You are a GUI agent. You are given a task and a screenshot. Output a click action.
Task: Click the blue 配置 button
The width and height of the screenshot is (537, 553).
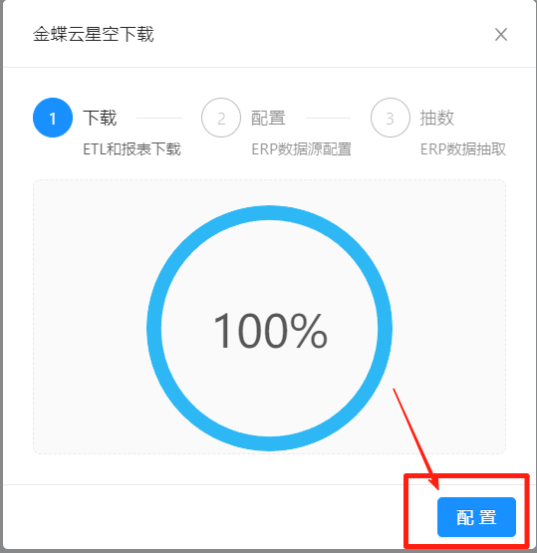[476, 517]
